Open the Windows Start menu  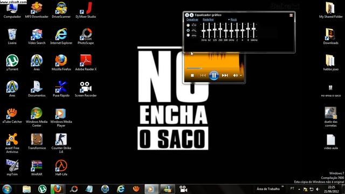point(7,189)
